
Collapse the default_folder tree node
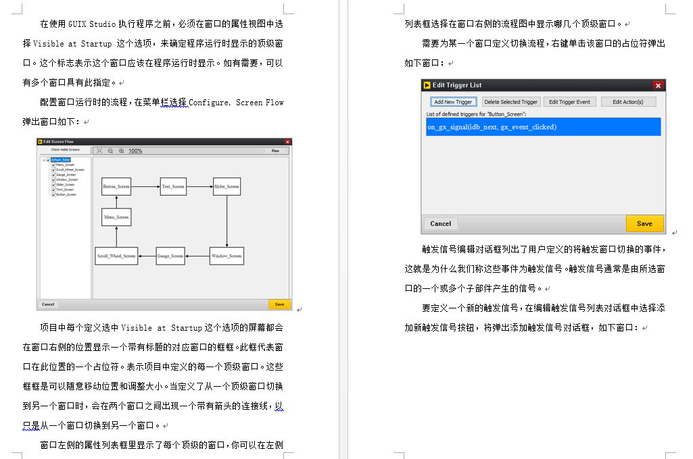44,160
